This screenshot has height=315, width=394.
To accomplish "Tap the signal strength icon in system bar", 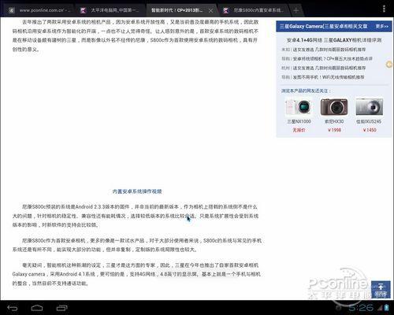I will coord(380,308).
